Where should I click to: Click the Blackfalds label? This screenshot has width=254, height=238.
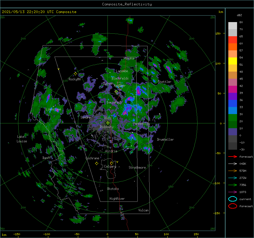click(x=120, y=78)
